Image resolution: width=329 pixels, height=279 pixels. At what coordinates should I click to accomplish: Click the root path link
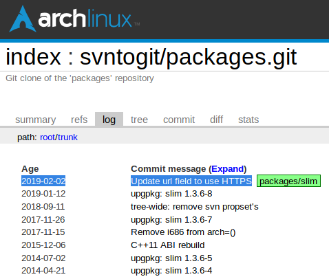tap(47, 137)
